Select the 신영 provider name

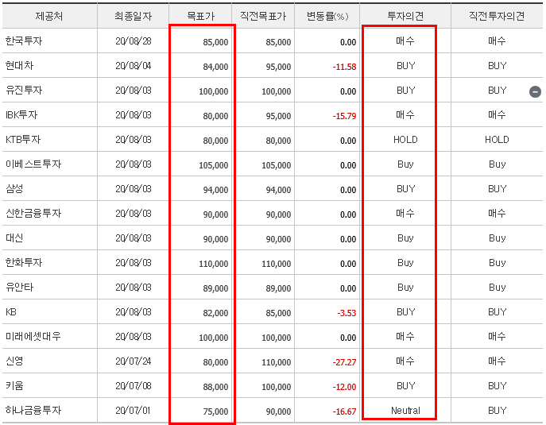pyautogui.click(x=14, y=361)
